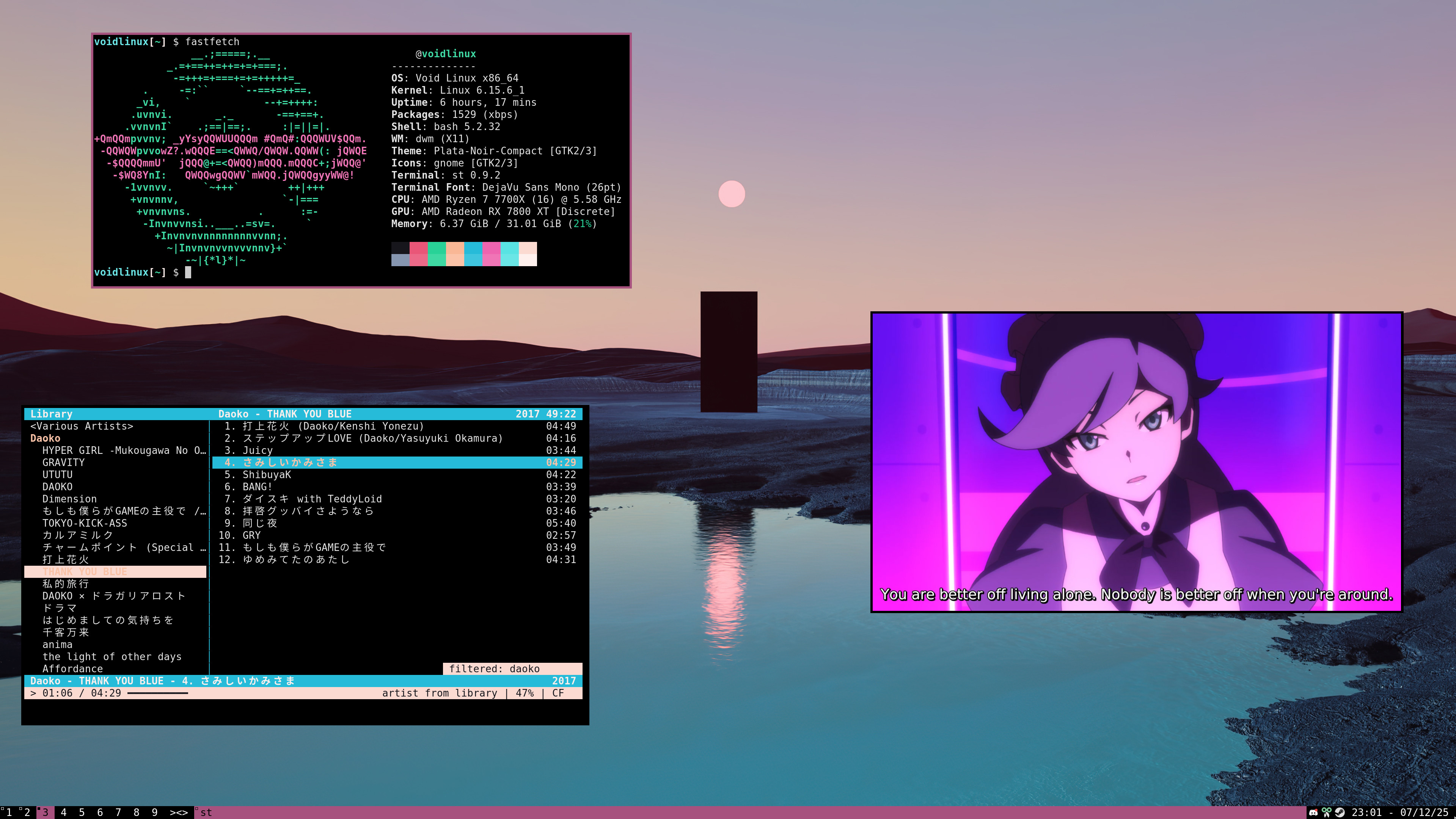Click the ><> floating layout symbol
The height and width of the screenshot is (819, 1456).
(179, 812)
